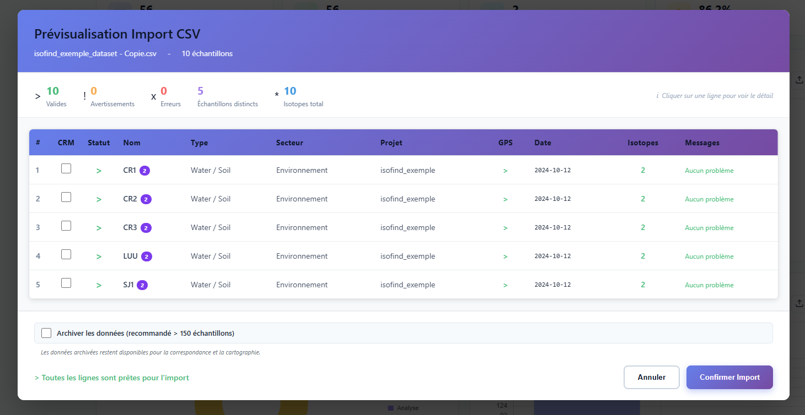
Task: Click the GPS indicator for SJ1 row
Action: click(505, 285)
